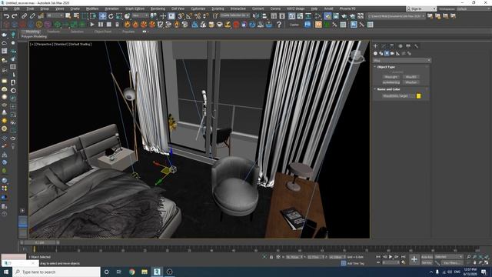Screen dimensions: 492x277
Task: Click the large plus Set Keys button
Action: (414, 259)
